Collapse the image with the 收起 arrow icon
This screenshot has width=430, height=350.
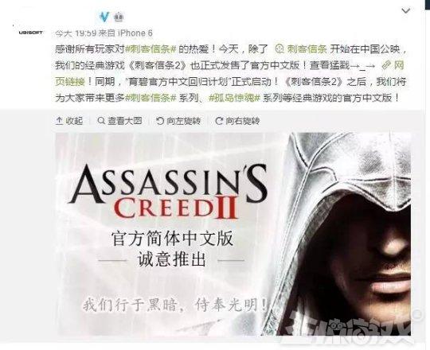59,120
